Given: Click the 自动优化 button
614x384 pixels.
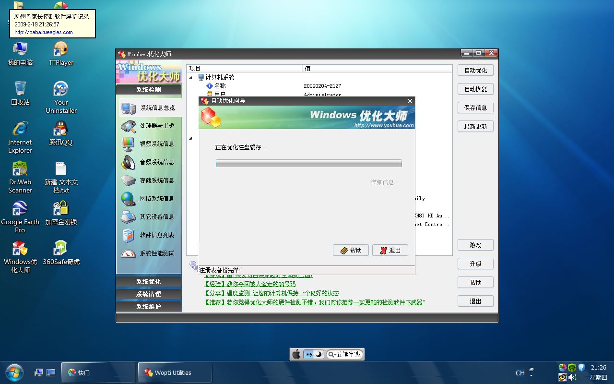Looking at the screenshot, I should click(475, 71).
